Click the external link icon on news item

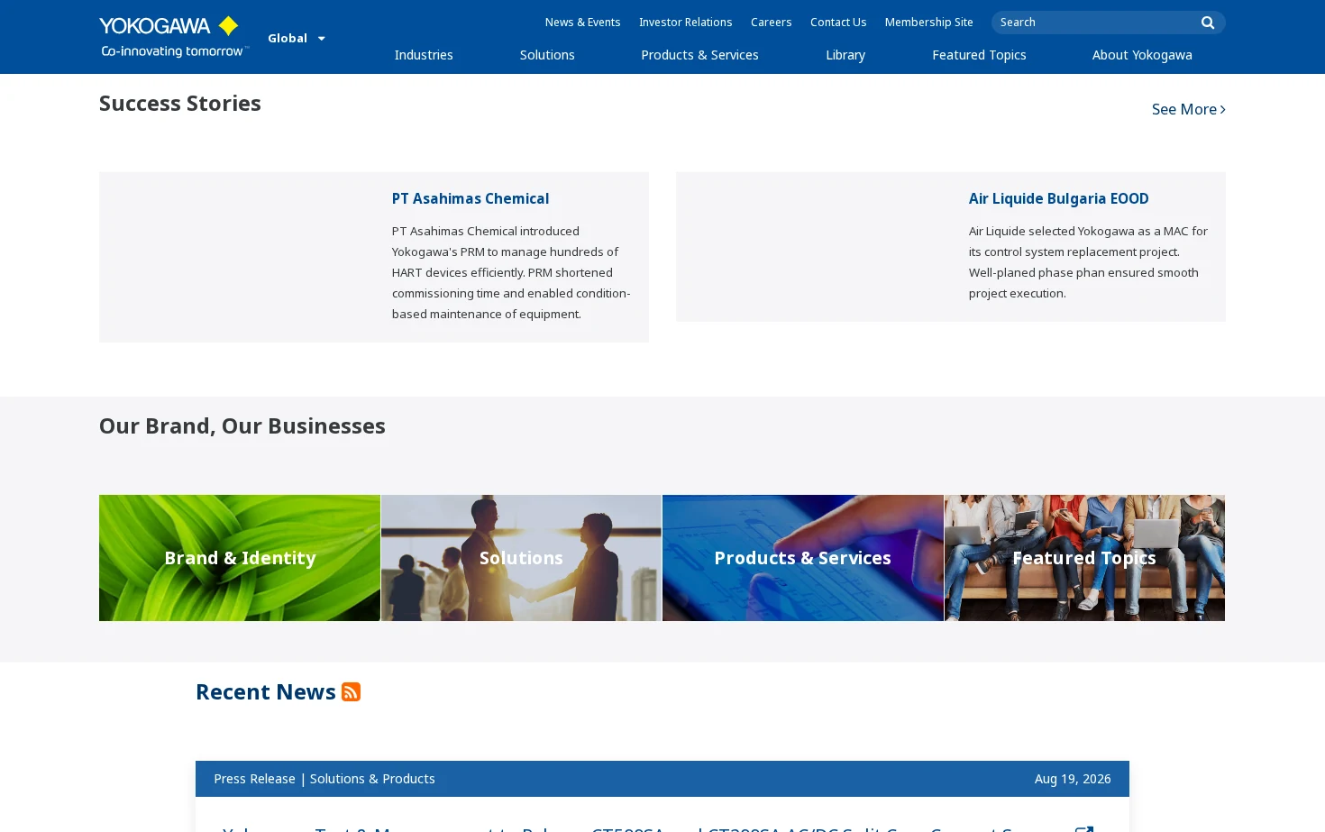tap(1084, 828)
